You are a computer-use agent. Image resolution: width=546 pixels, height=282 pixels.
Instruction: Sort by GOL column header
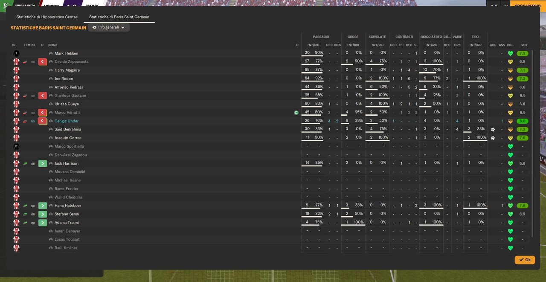pyautogui.click(x=493, y=45)
